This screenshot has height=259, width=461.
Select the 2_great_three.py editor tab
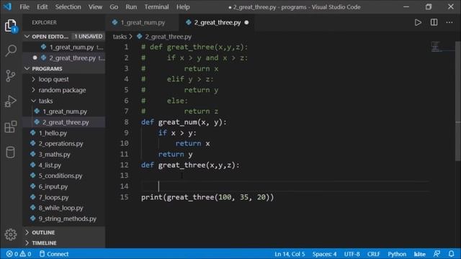(x=217, y=22)
